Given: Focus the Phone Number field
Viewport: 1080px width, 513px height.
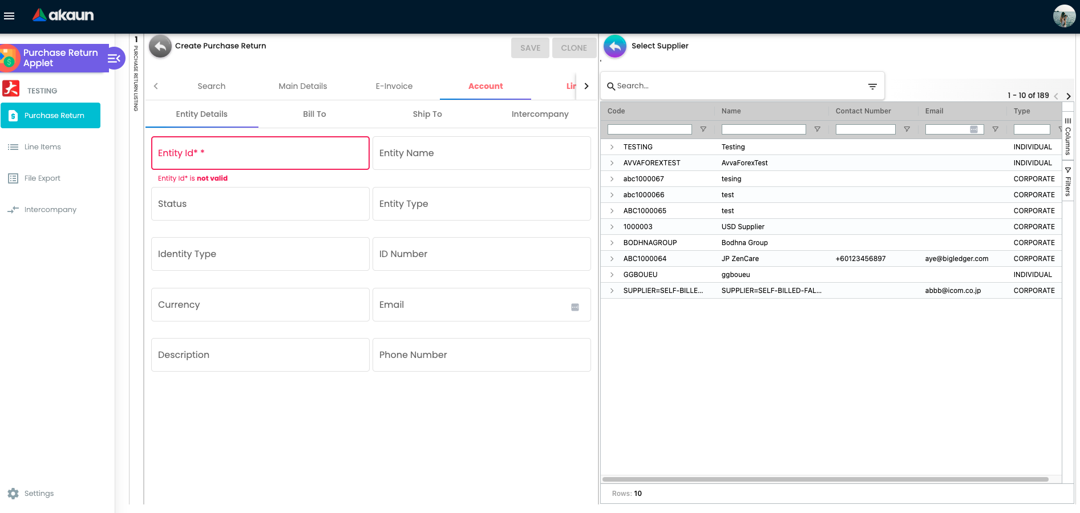Looking at the screenshot, I should 482,355.
